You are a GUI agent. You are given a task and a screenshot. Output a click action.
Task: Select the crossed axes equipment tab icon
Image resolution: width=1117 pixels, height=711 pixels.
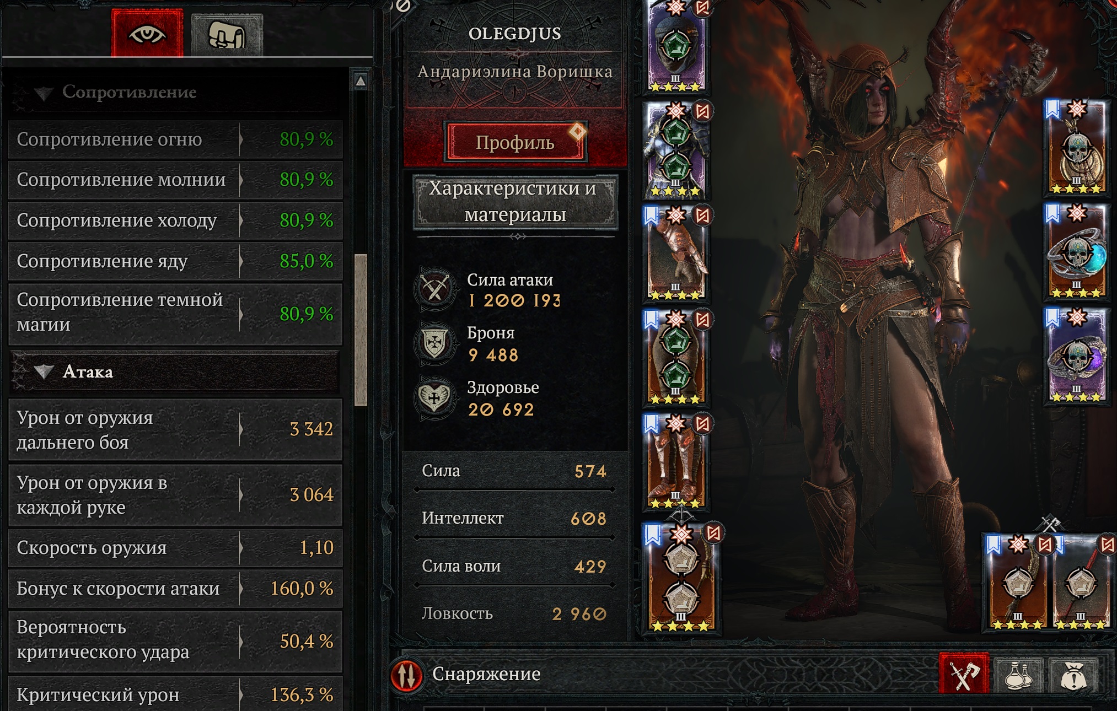(964, 674)
